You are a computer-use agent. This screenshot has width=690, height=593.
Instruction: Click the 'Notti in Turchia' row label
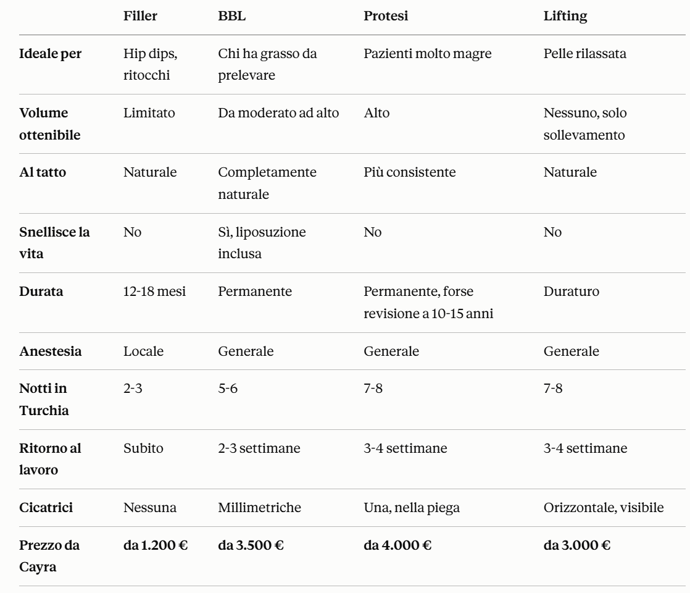(44, 400)
